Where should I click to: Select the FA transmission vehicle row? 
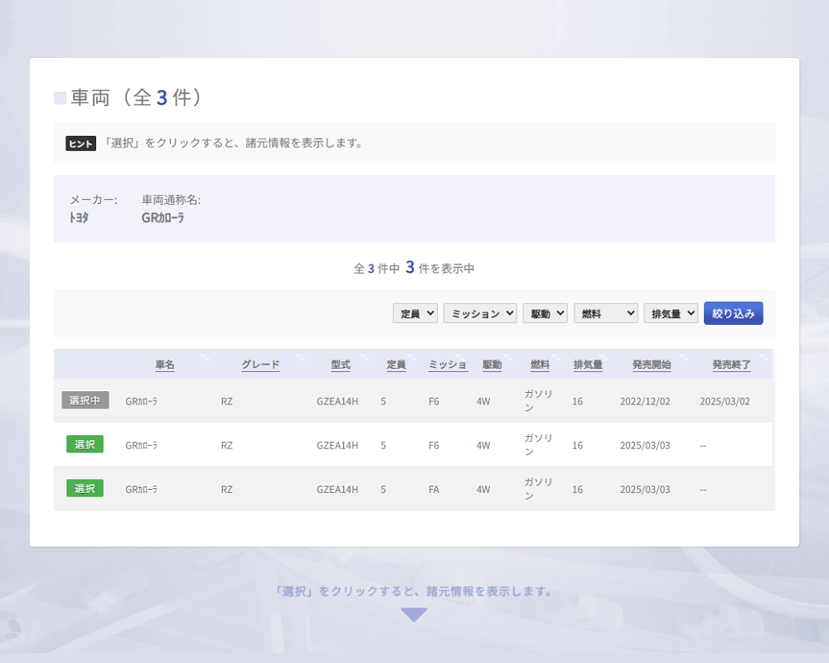[85, 488]
